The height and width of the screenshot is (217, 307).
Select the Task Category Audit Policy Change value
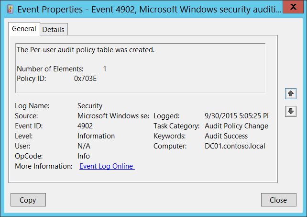[x=236, y=126]
